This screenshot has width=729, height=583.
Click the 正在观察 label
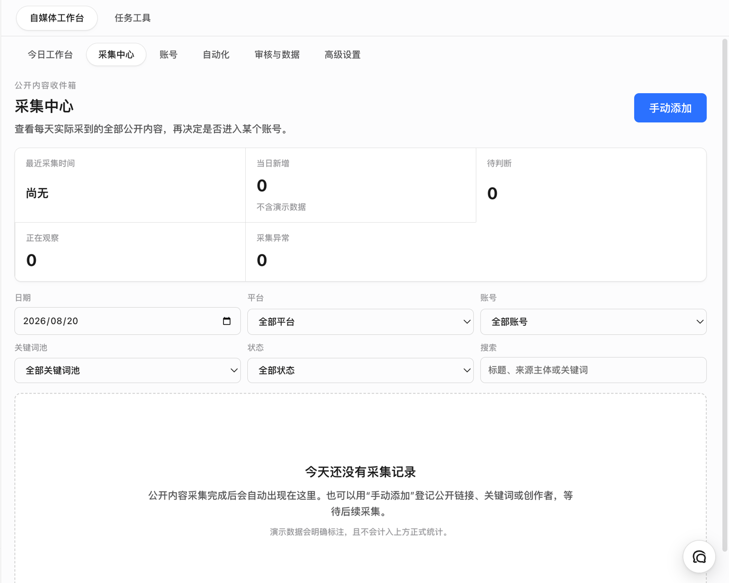point(42,238)
